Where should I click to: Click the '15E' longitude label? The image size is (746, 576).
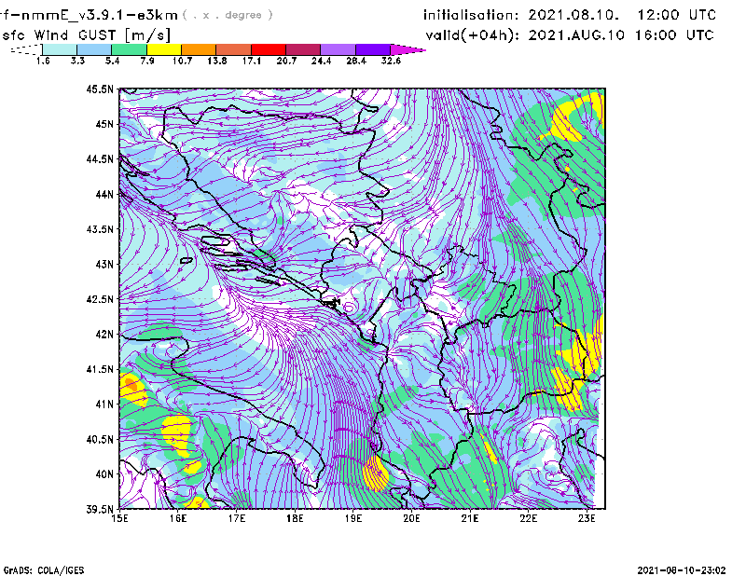pos(119,518)
